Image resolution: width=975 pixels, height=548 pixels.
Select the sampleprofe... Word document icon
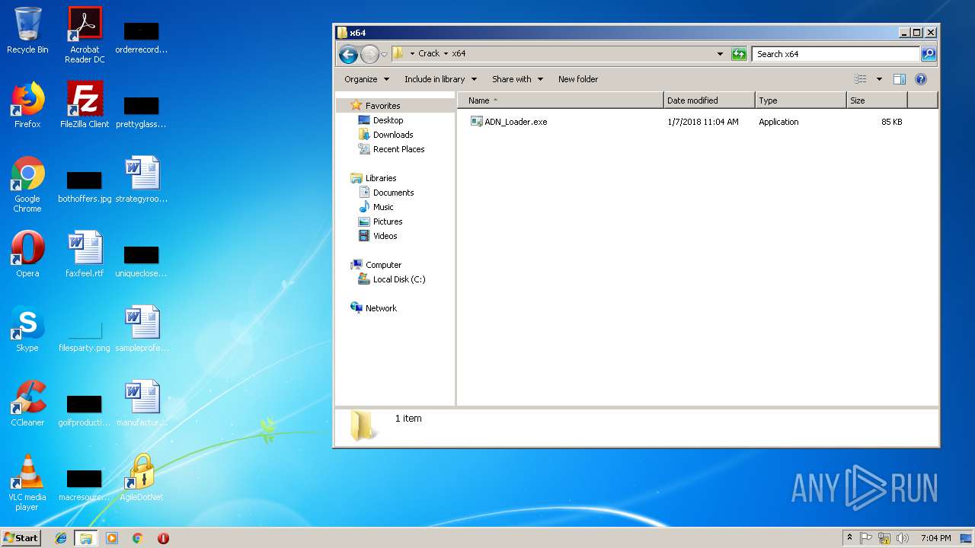pos(142,329)
